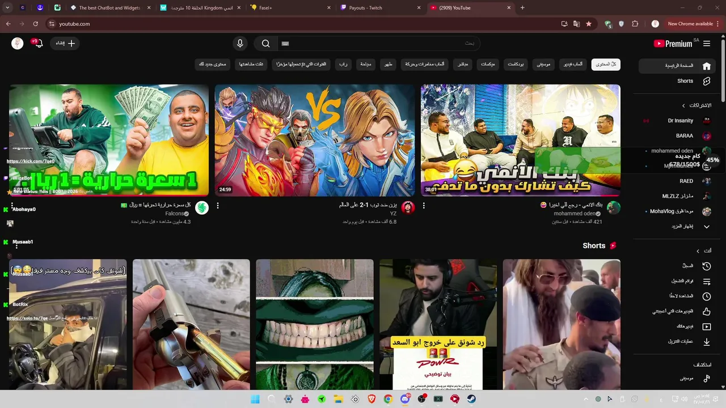This screenshot has width=726, height=408.
Task: Select the Podcasts (بودكاست) filter chip
Action: pyautogui.click(x=516, y=64)
